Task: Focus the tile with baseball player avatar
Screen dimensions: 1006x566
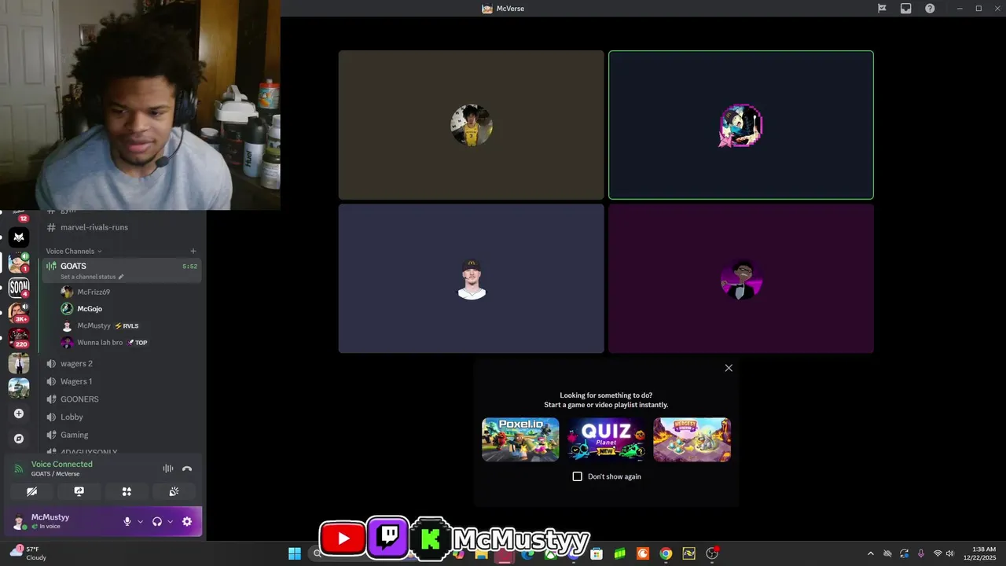Action: pos(472,278)
